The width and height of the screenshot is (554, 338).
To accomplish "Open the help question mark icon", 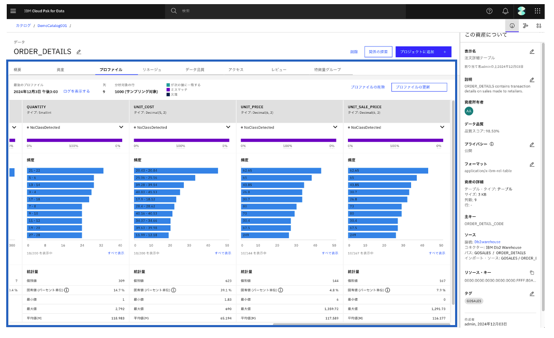I will click(x=489, y=11).
